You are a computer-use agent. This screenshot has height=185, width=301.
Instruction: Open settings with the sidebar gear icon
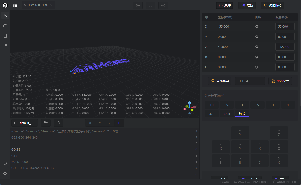tap(5, 174)
